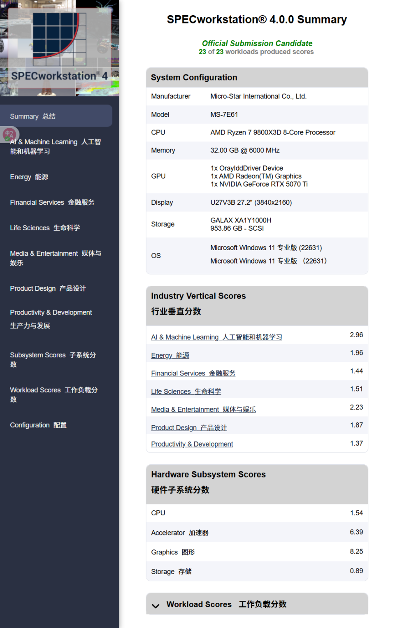Viewport: 395px width, 628px height.
Task: Click the Accelerator 加速器 subsystem row label
Action: tap(180, 533)
